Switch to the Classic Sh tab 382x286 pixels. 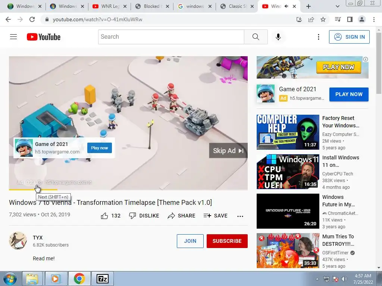click(237, 6)
